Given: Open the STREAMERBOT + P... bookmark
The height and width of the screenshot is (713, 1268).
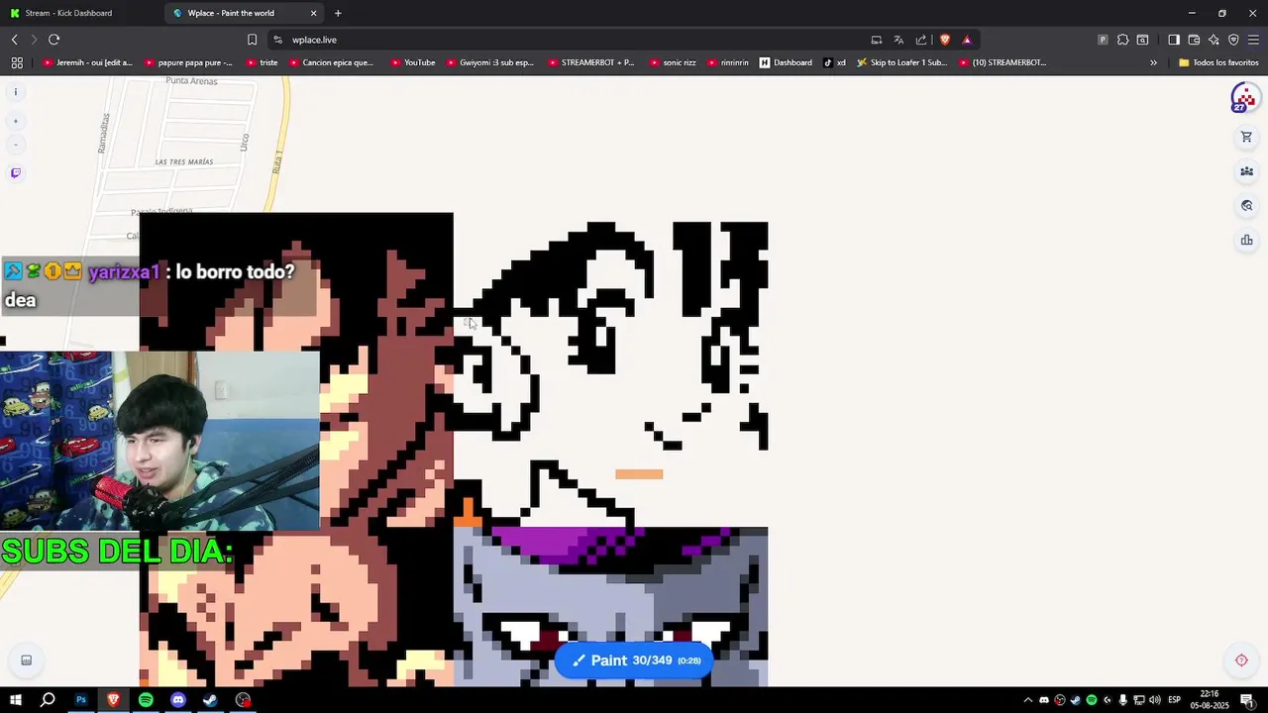Looking at the screenshot, I should coord(591,62).
